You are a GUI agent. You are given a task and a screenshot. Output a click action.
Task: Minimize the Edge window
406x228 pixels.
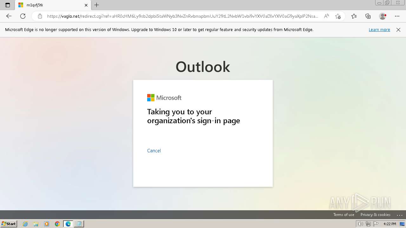point(379,3)
